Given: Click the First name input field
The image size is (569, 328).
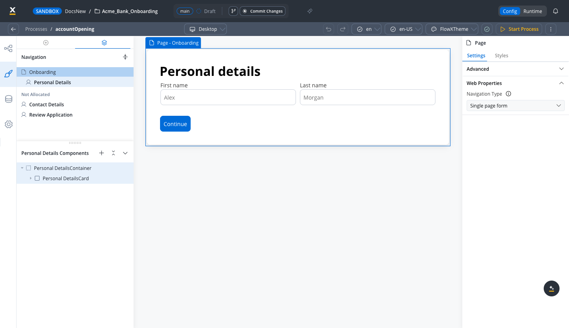Looking at the screenshot, I should [228, 97].
